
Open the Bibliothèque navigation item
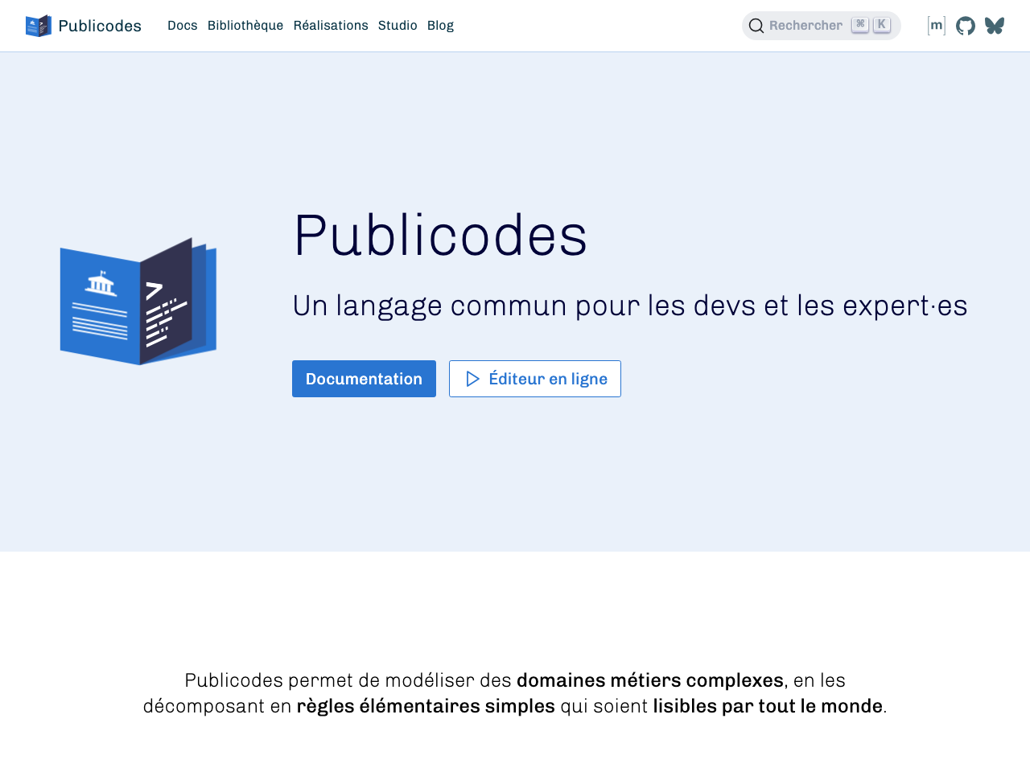[x=245, y=24]
